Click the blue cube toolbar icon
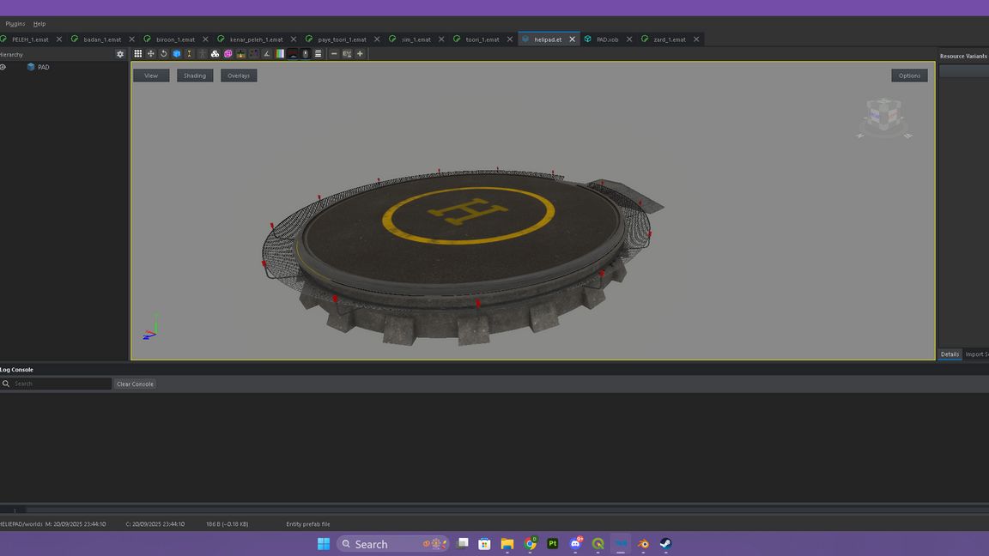 [x=176, y=54]
